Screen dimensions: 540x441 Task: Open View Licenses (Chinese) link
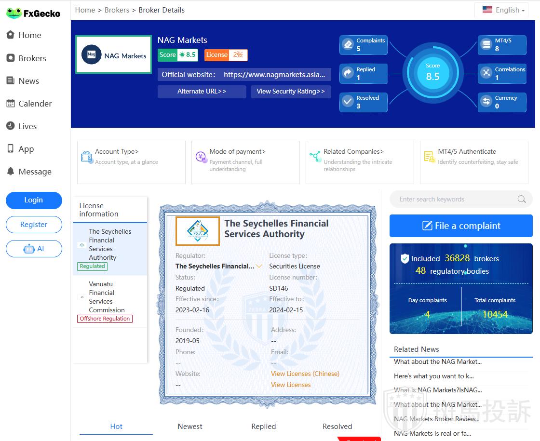point(305,374)
